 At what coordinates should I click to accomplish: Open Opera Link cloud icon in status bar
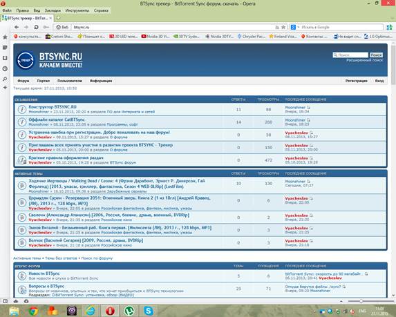point(16,301)
